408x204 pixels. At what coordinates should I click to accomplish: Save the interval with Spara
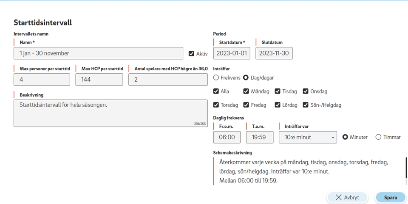pyautogui.click(x=390, y=198)
